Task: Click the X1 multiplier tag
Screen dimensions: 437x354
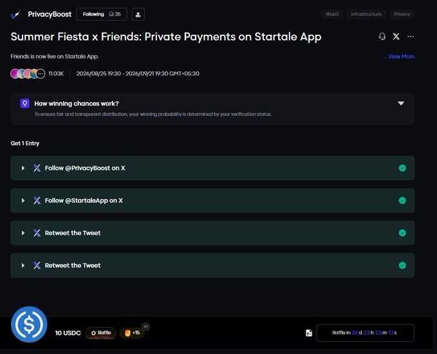Action: [x=145, y=326]
